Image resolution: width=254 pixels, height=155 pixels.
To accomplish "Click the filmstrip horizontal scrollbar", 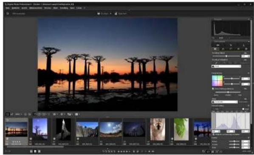I will (x=35, y=147).
